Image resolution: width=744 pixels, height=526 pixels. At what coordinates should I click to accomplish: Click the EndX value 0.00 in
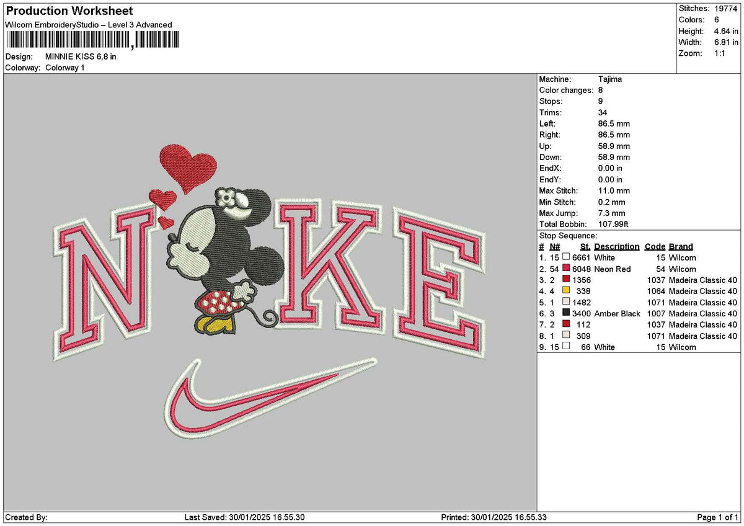click(611, 169)
